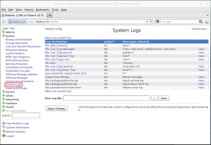Screen dimensions: 211x145
Task: Open the File /var/log/messages entry
Action: click(x=60, y=49)
